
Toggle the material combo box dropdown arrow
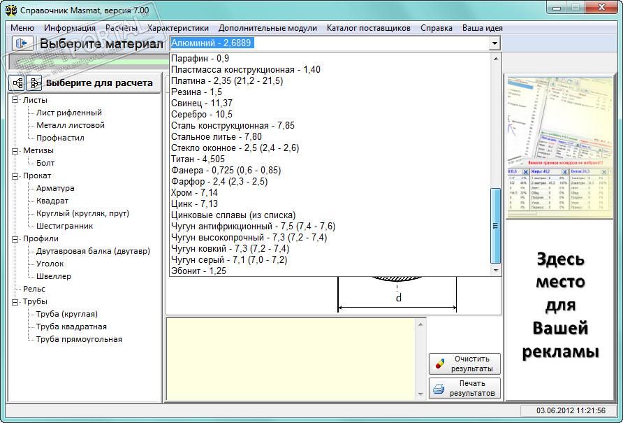pos(494,43)
